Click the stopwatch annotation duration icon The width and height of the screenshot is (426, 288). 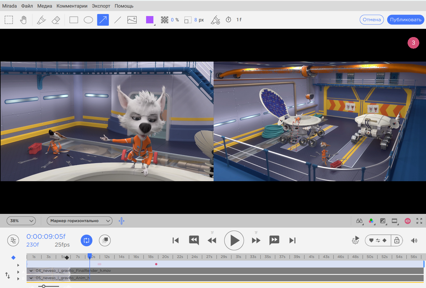pos(228,20)
